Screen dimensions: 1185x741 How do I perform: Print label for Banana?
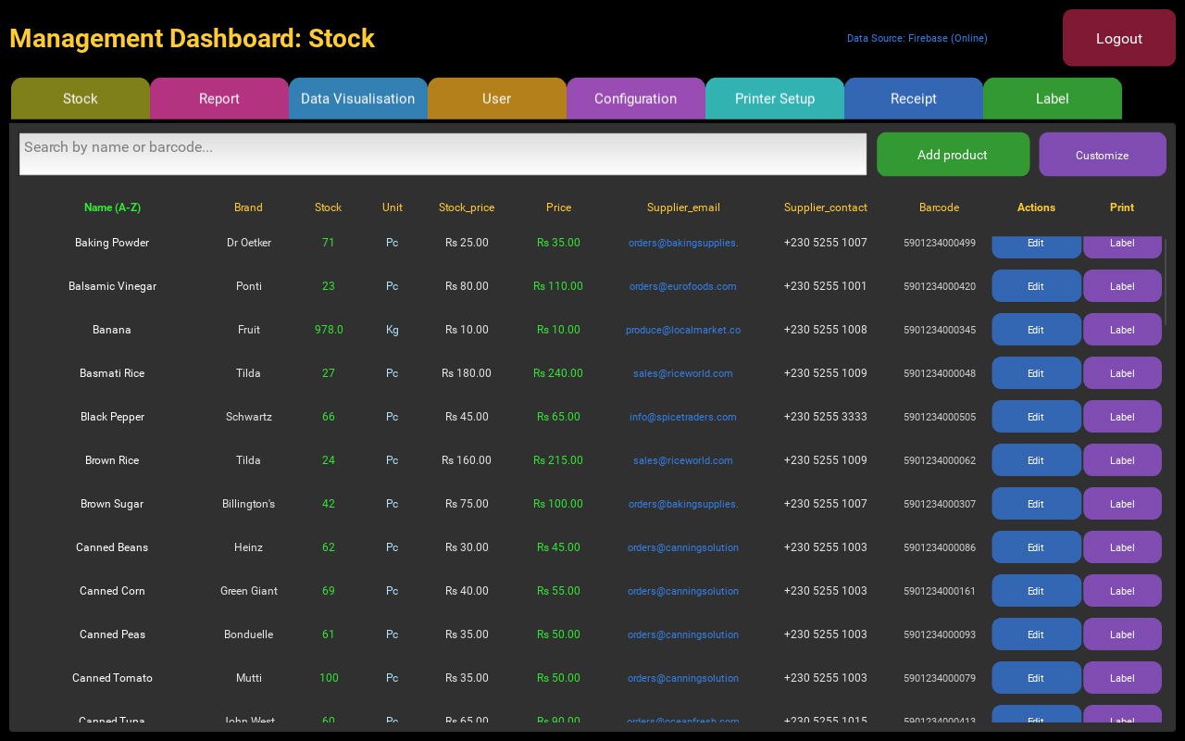point(1122,330)
